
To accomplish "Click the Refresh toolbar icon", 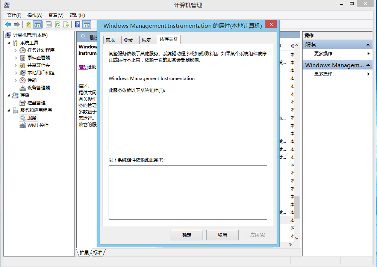I will tap(58, 24).
